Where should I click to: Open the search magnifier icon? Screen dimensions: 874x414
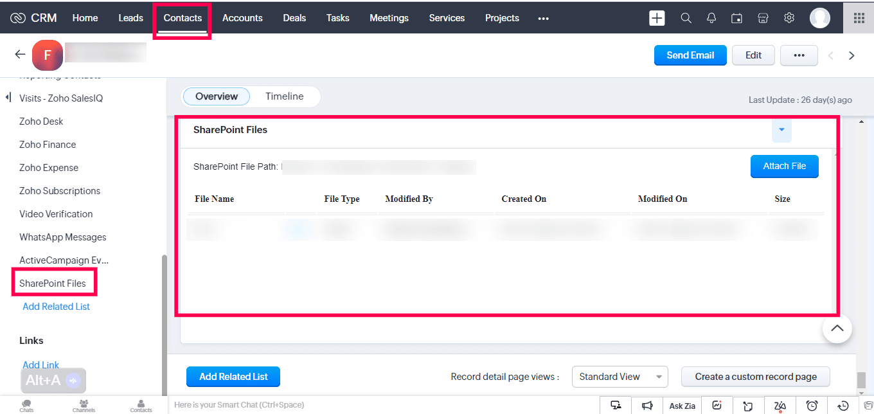click(686, 18)
